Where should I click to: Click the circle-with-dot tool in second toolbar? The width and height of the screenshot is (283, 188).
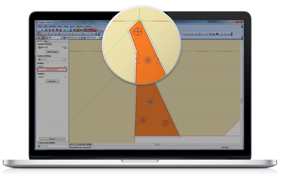pos(49,34)
